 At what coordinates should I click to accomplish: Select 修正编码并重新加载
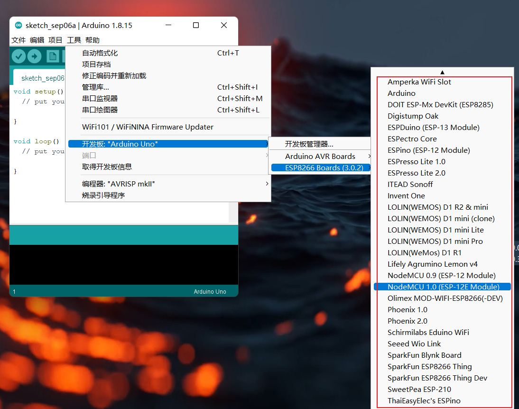click(x=169, y=76)
